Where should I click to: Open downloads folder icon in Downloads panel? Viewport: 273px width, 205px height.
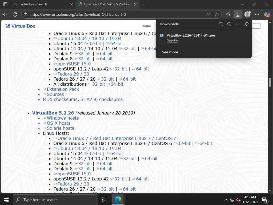[220, 24]
